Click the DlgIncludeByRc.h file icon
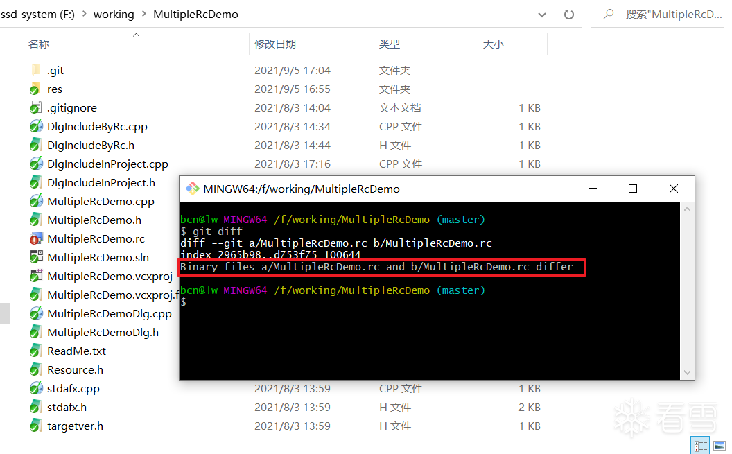The image size is (732, 454). [x=36, y=145]
